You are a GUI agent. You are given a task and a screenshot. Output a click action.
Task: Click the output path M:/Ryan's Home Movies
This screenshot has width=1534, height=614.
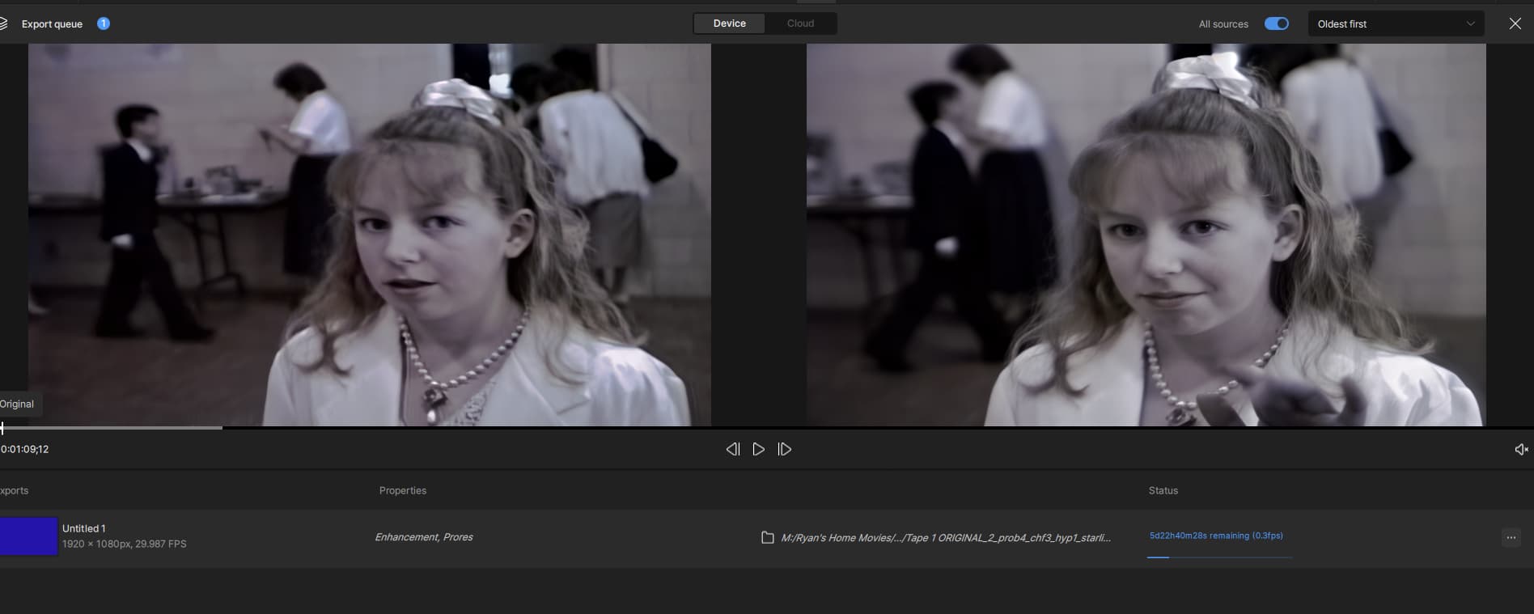(946, 537)
